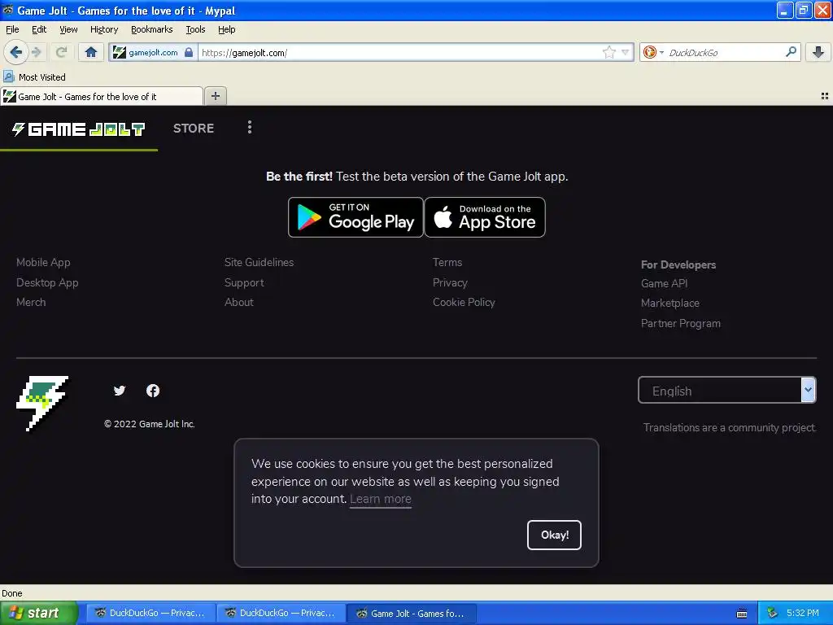Show URL history dropdown arrow in address bar

626,52
